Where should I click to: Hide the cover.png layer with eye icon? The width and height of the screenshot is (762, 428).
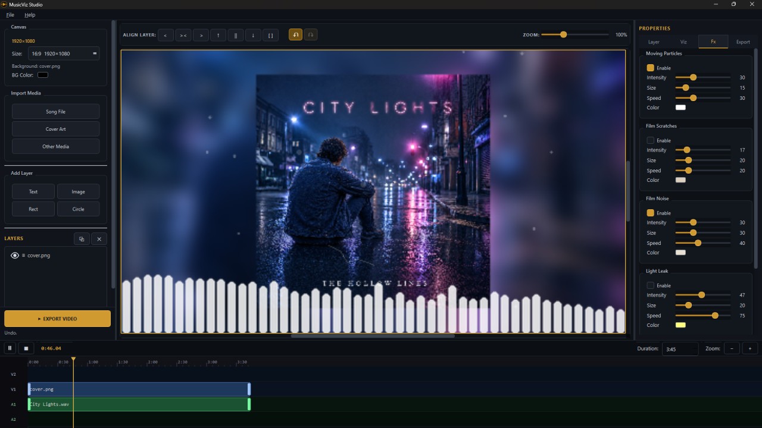click(15, 256)
